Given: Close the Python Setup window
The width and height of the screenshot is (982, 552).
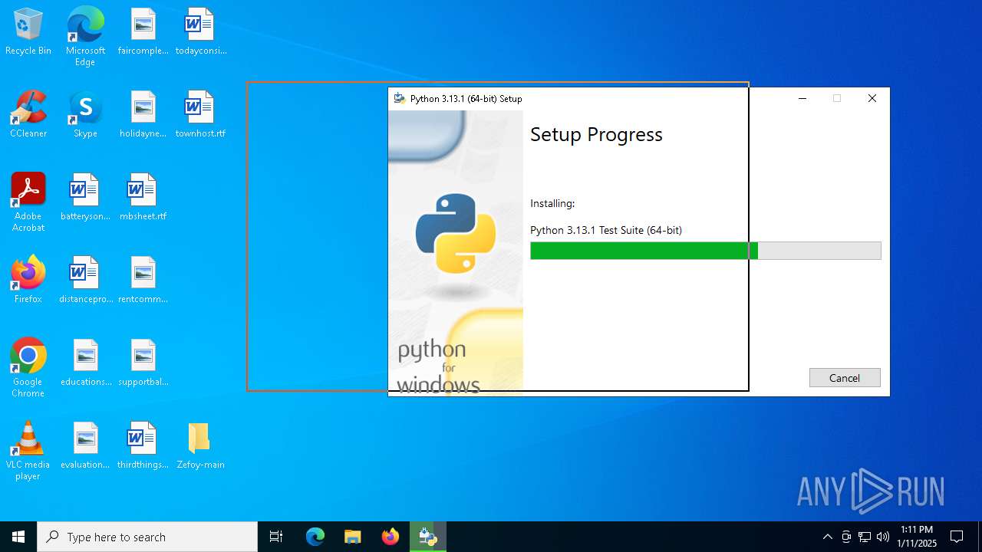Looking at the screenshot, I should (x=872, y=98).
